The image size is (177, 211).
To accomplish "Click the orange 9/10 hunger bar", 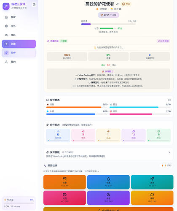I will click(x=77, y=107).
